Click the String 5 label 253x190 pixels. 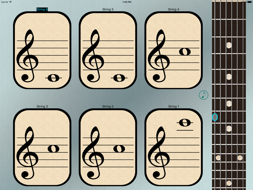click(x=108, y=9)
